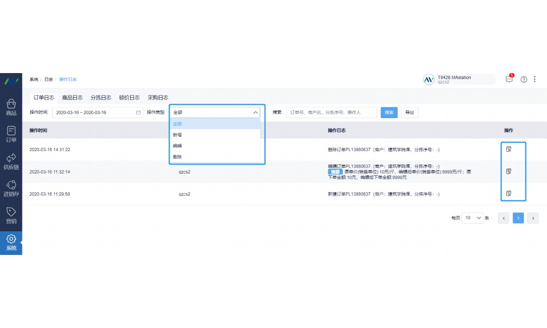The height and width of the screenshot is (328, 547).
Task: Click the message notification icon with red badge
Action: pos(509,79)
